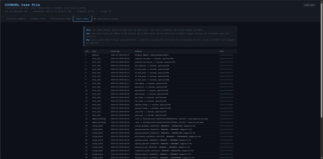Click the Summary column header
Image resolution: width=323 pixels, height=159 pixels.
pos(138,52)
